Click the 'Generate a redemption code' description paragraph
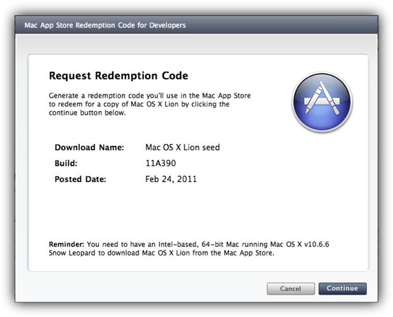 coord(150,104)
